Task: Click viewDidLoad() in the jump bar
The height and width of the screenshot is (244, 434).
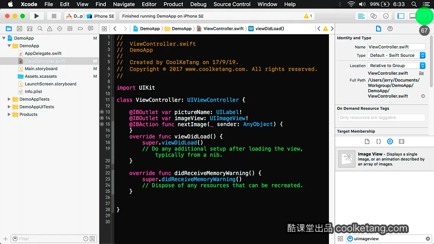Action: (x=266, y=29)
